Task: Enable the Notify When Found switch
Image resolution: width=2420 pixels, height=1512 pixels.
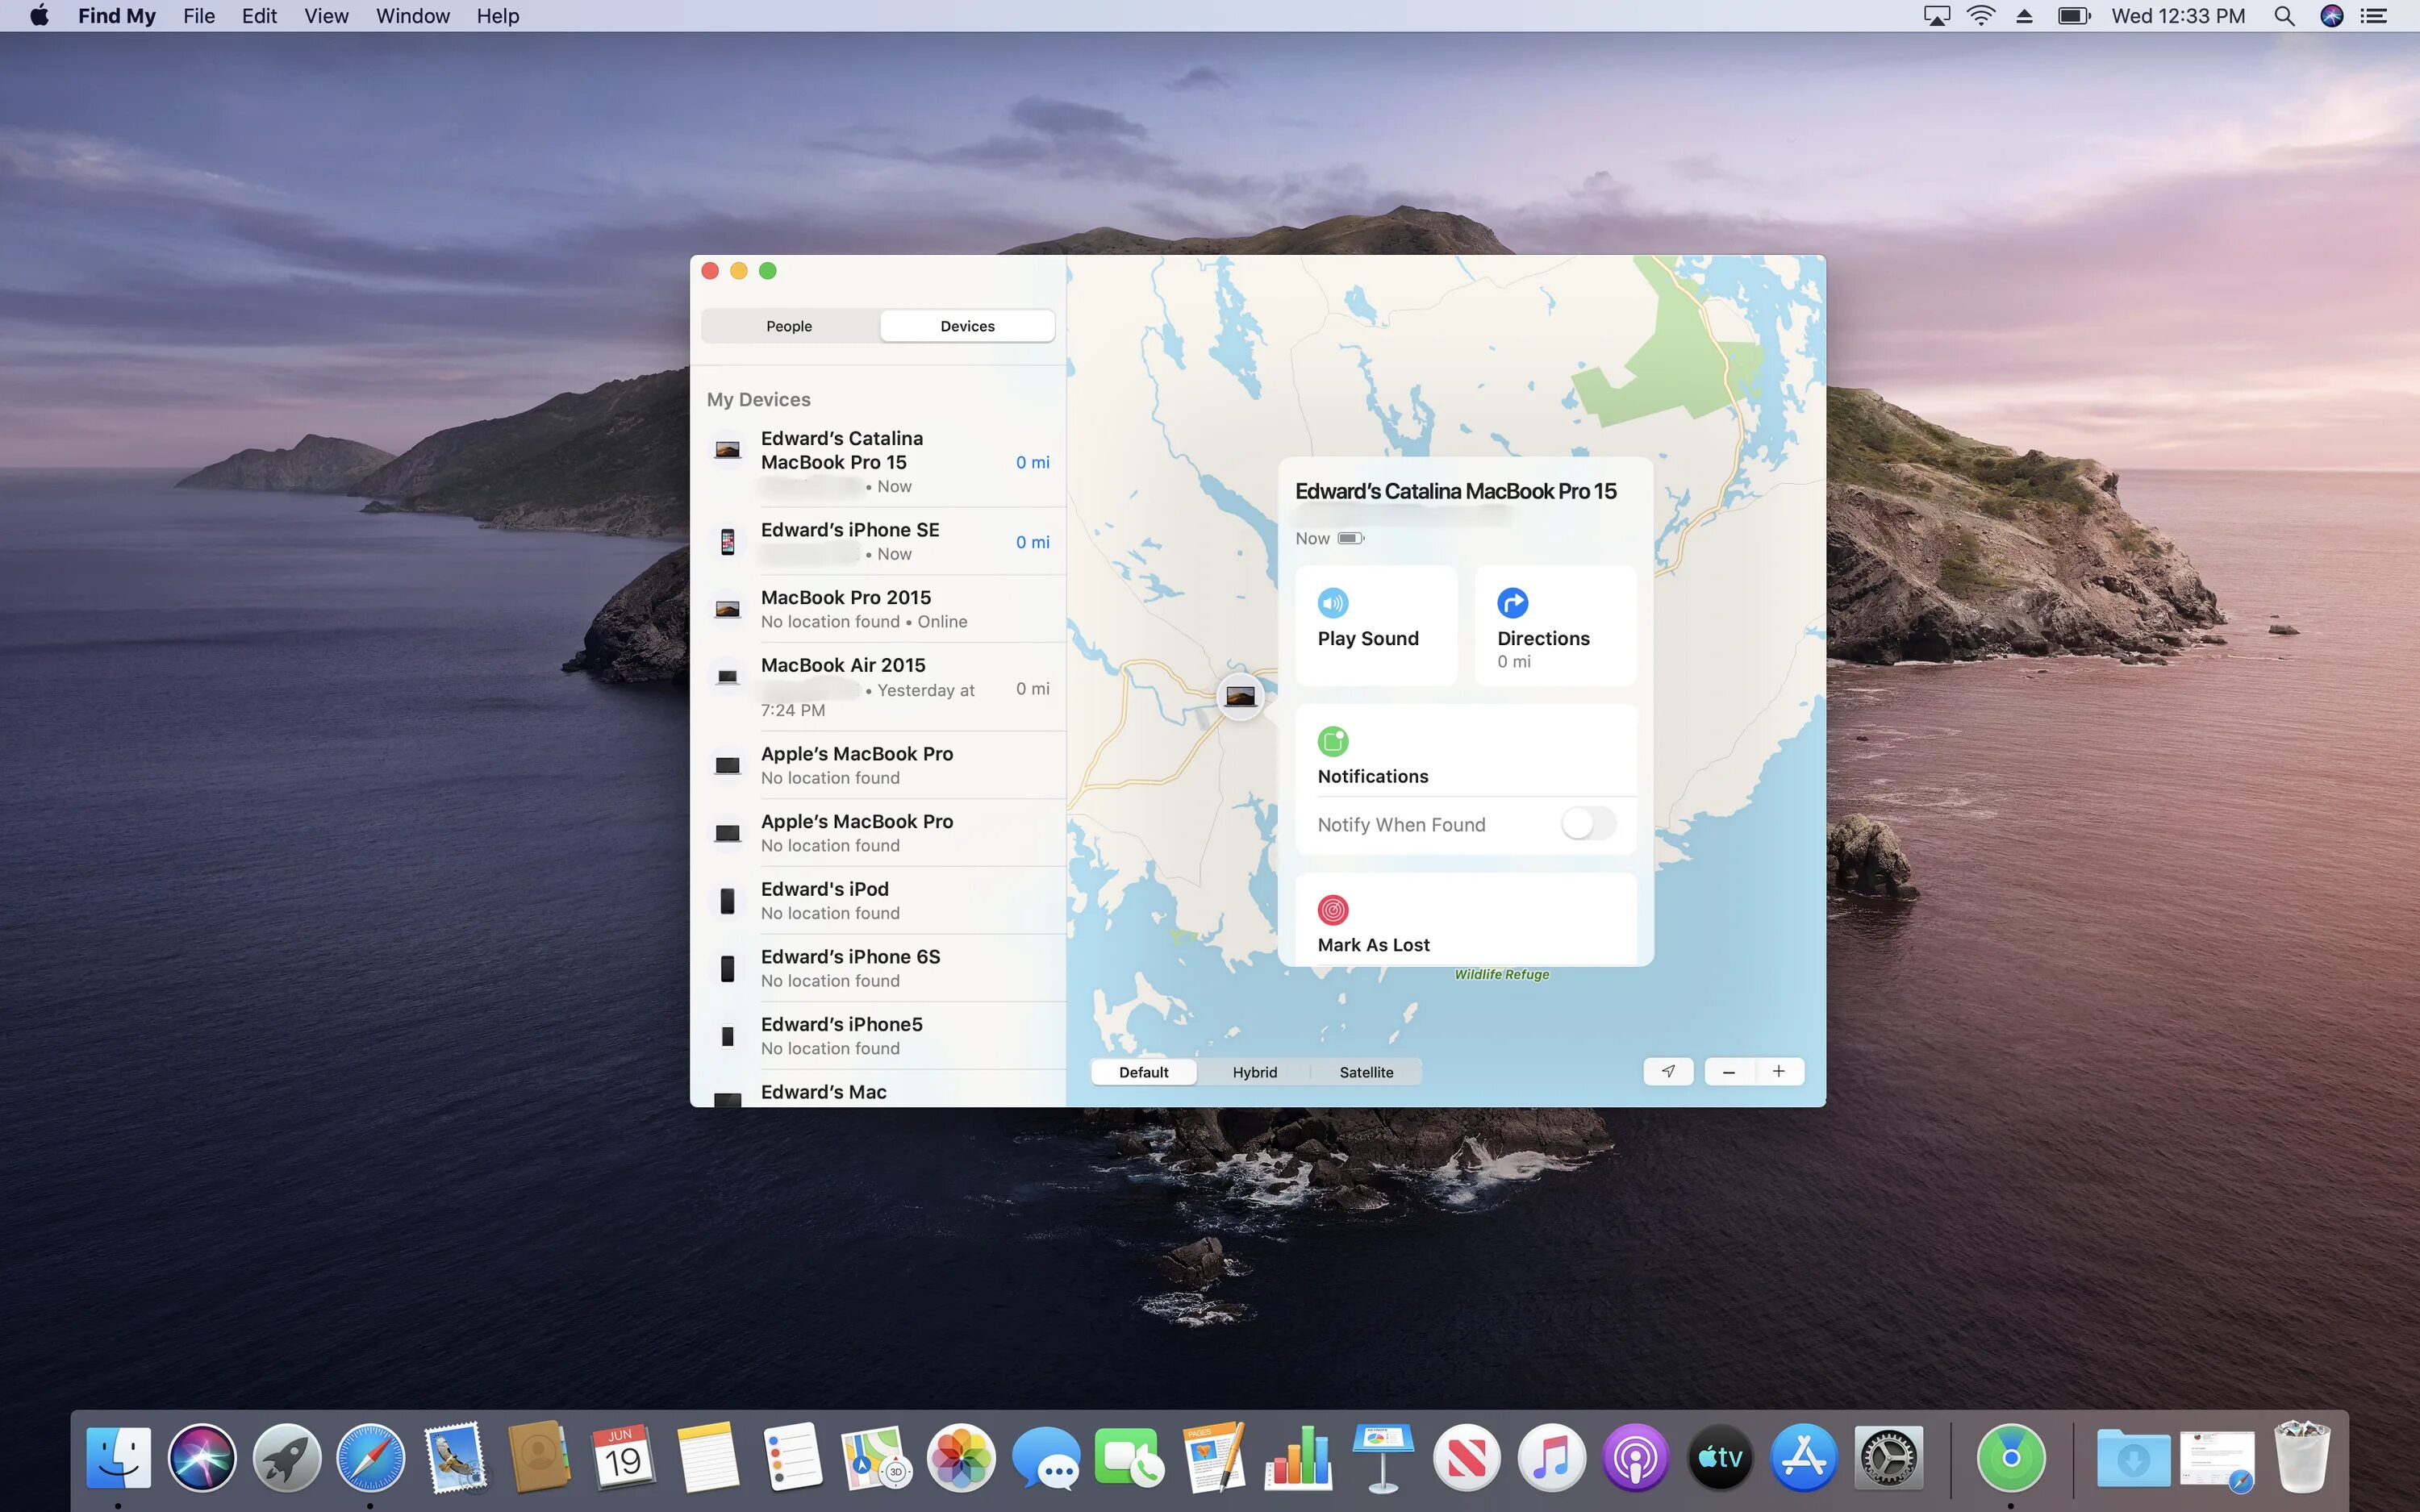Action: (x=1588, y=824)
